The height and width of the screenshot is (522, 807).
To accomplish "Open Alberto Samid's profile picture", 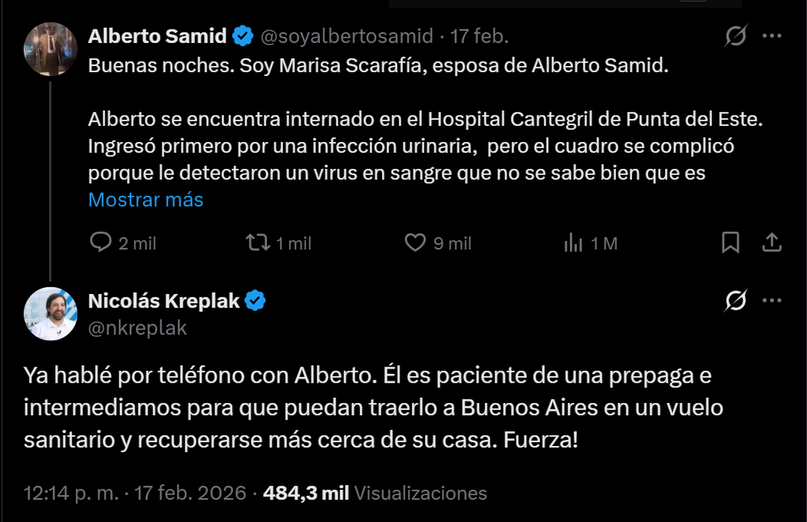I will 51,50.
